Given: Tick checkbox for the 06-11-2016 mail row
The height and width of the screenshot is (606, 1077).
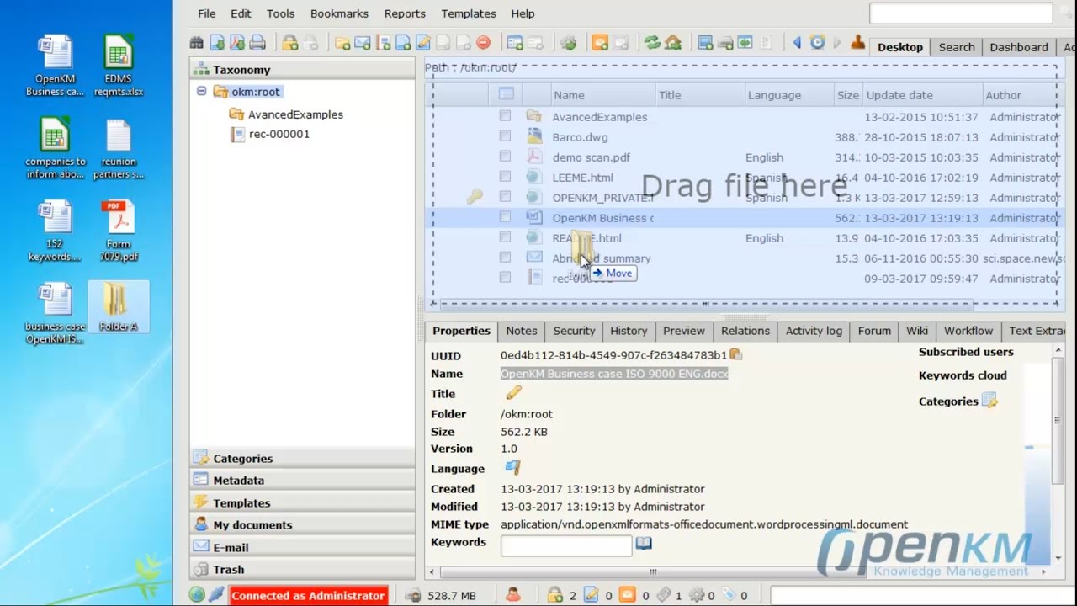Looking at the screenshot, I should tap(505, 258).
